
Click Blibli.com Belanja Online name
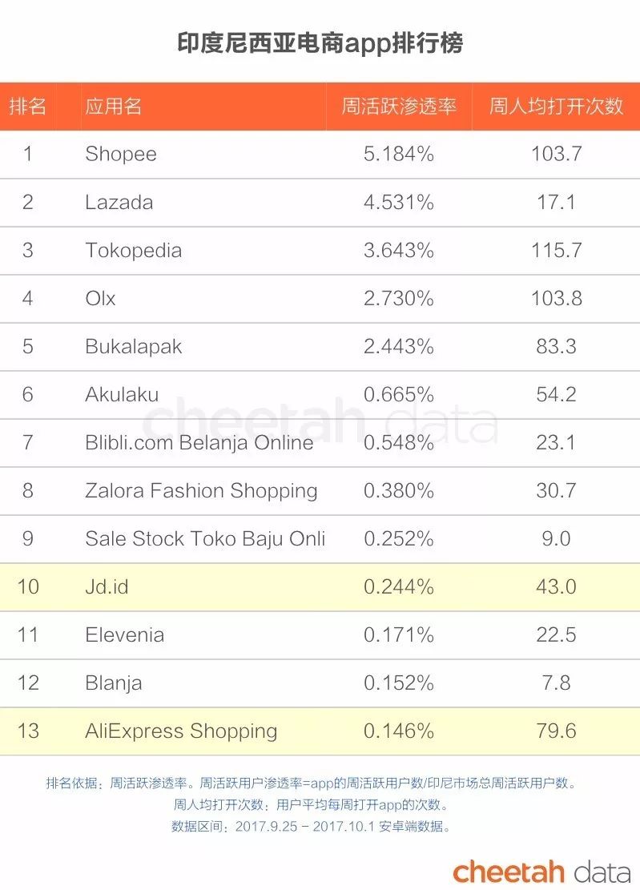[x=199, y=442]
